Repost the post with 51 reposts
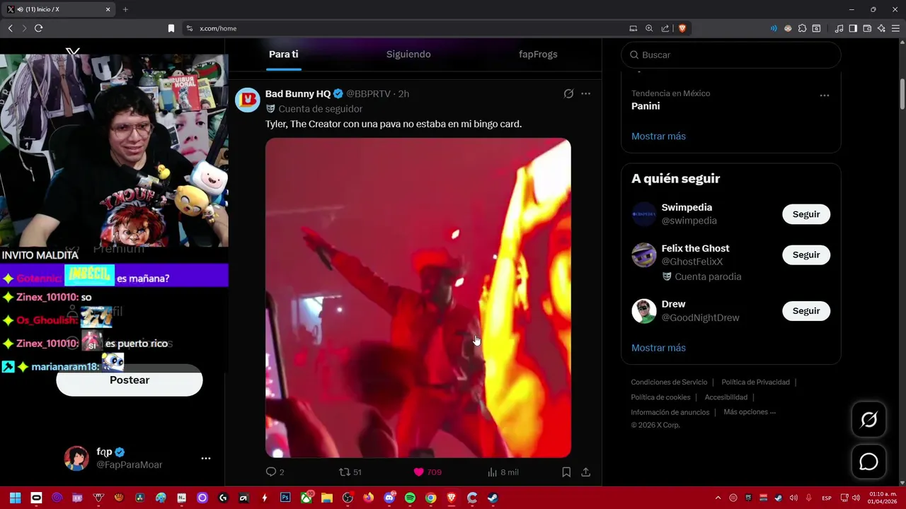Viewport: 906px width, 509px height. 350,472
